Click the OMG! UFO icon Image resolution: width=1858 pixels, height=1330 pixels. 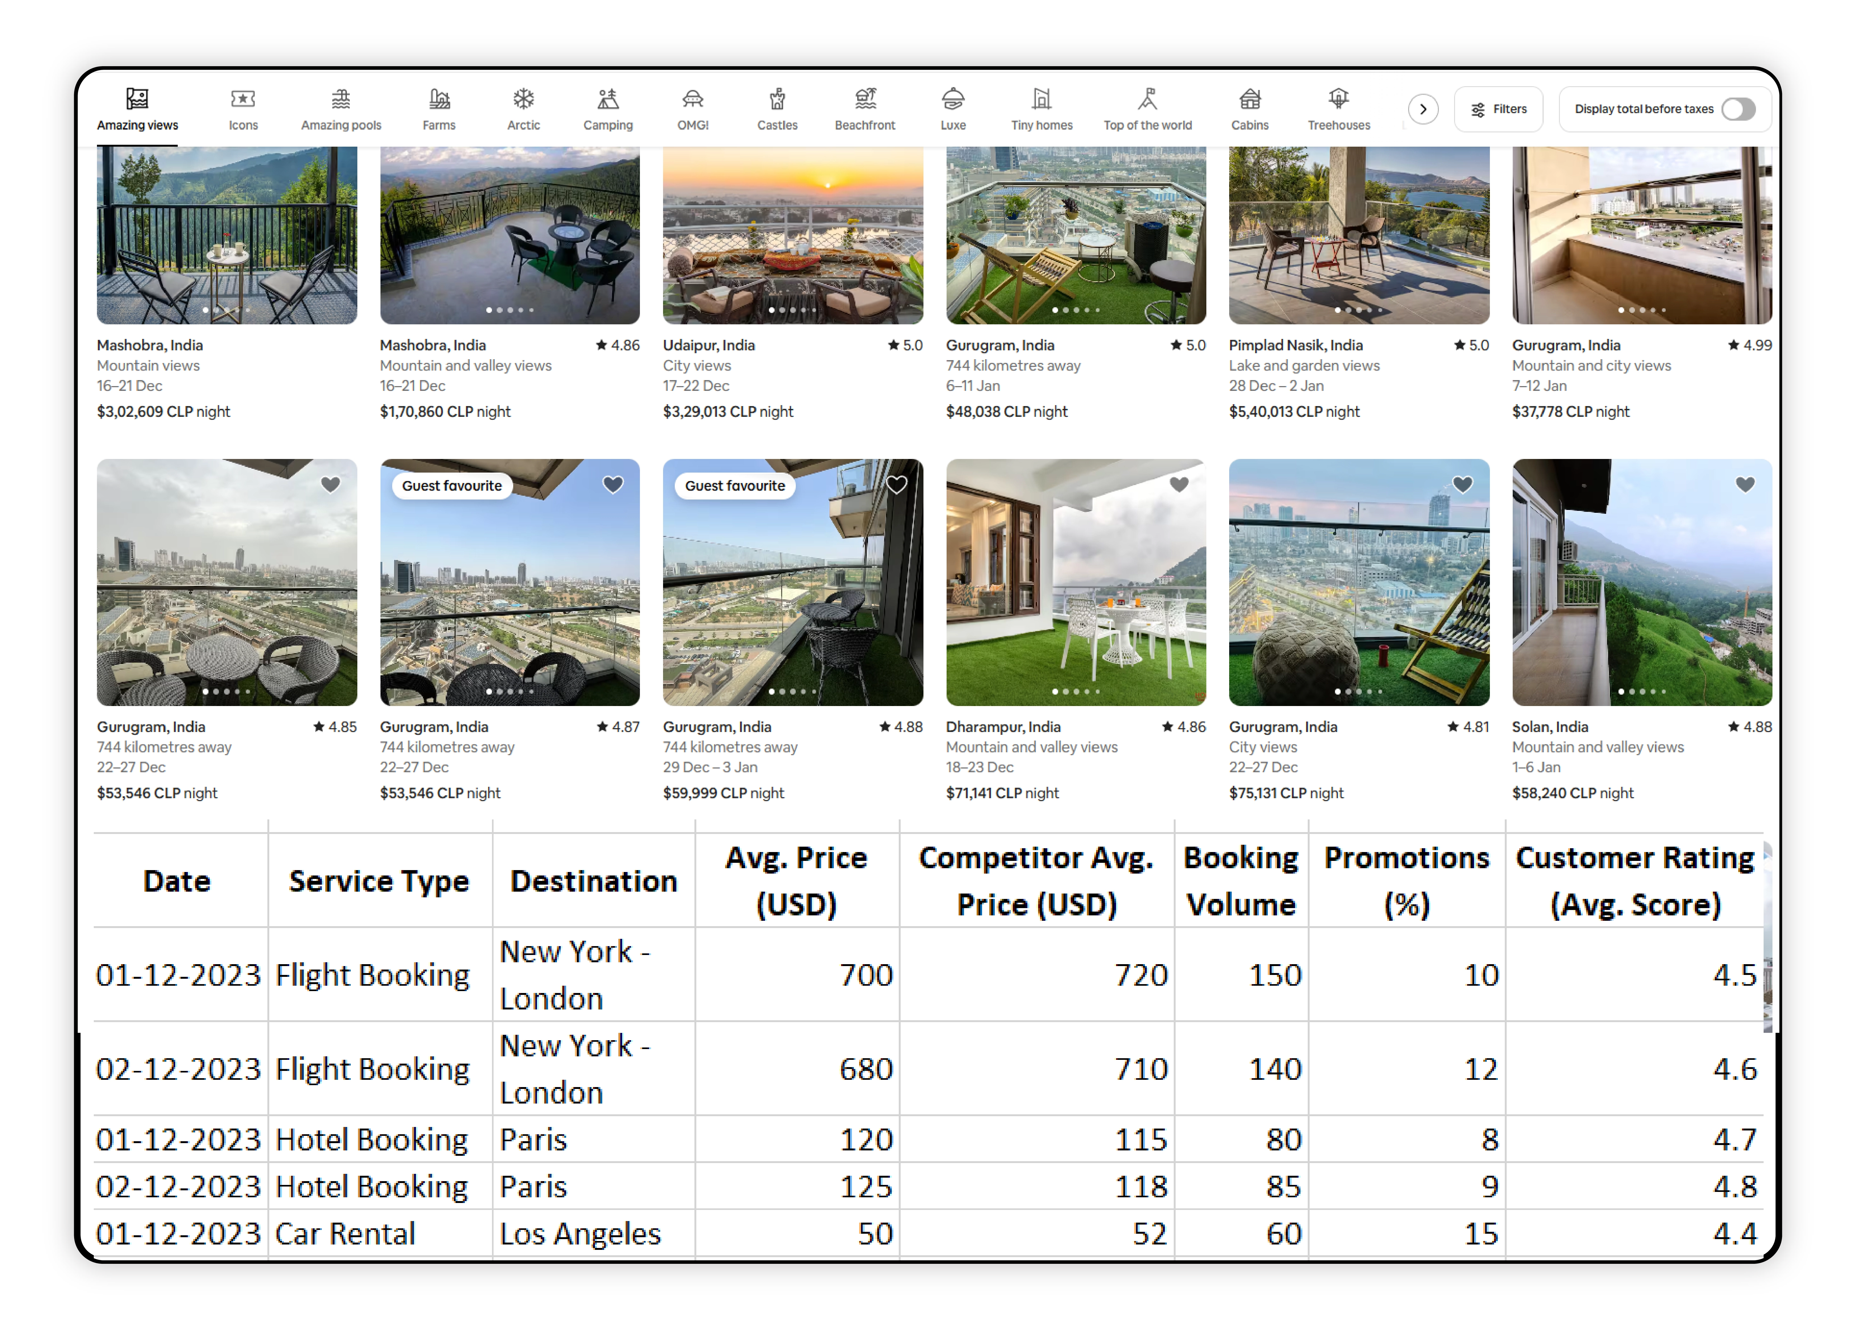coord(693,99)
